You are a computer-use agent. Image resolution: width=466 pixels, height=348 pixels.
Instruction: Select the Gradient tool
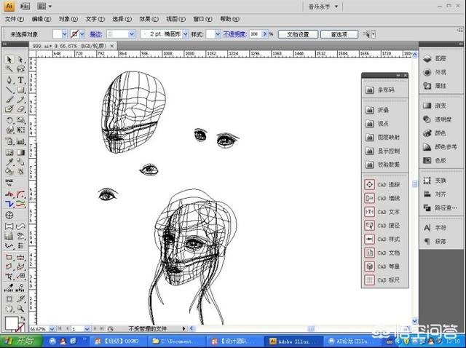pyautogui.click(x=20, y=152)
